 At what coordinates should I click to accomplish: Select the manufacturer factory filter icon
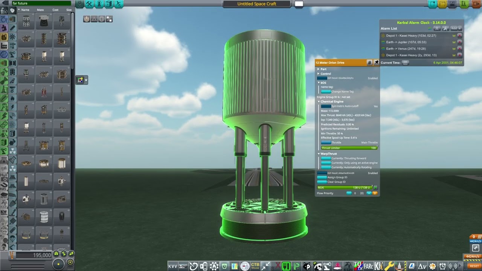pos(4,46)
